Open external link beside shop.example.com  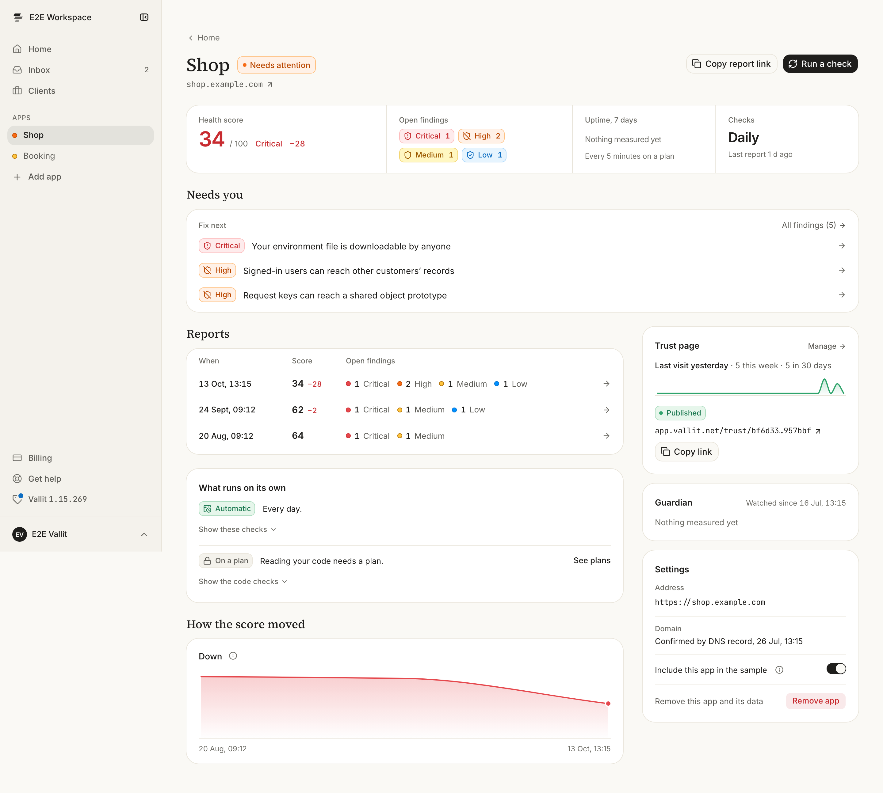(270, 85)
